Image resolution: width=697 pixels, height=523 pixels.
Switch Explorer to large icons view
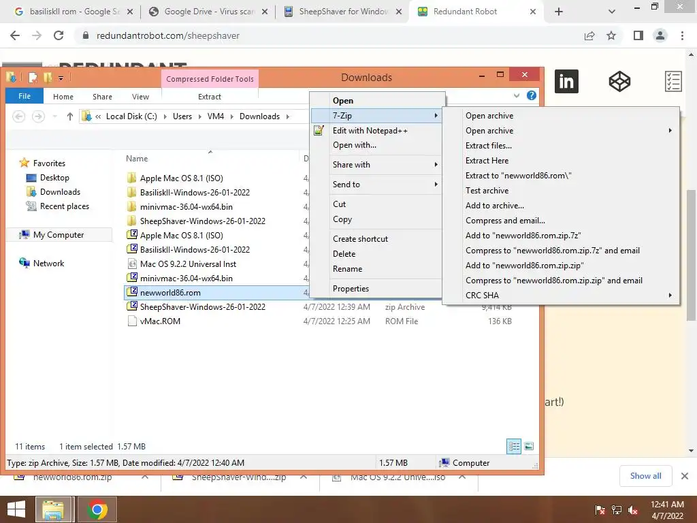coord(529,447)
